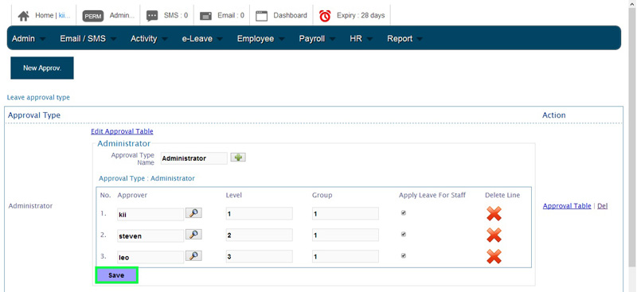Expand the Employee menu
The image size is (637, 292).
(x=261, y=38)
